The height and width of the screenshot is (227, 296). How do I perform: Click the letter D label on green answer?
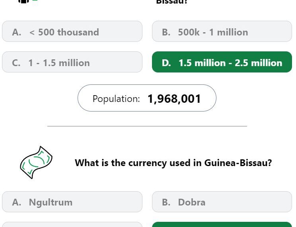(x=166, y=63)
